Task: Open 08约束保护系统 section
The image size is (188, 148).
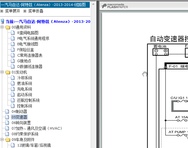Action: pos(25,134)
